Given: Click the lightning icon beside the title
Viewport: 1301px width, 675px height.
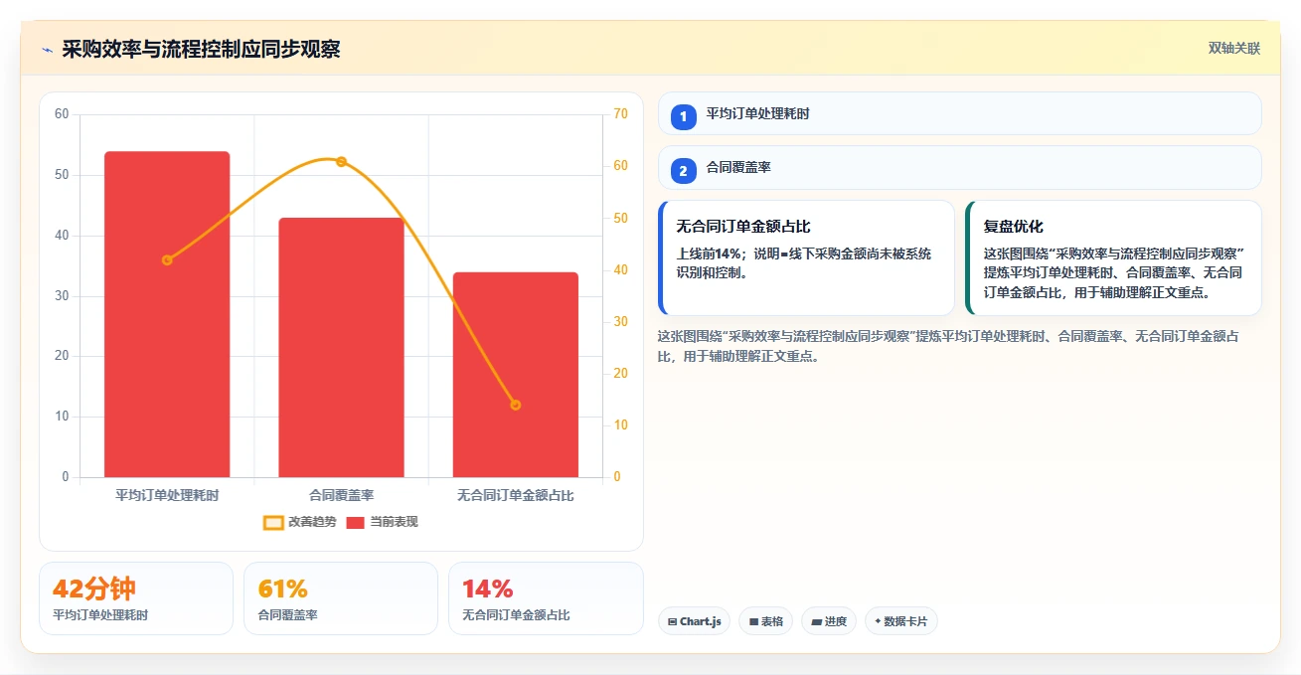Looking at the screenshot, I should pos(48,49).
